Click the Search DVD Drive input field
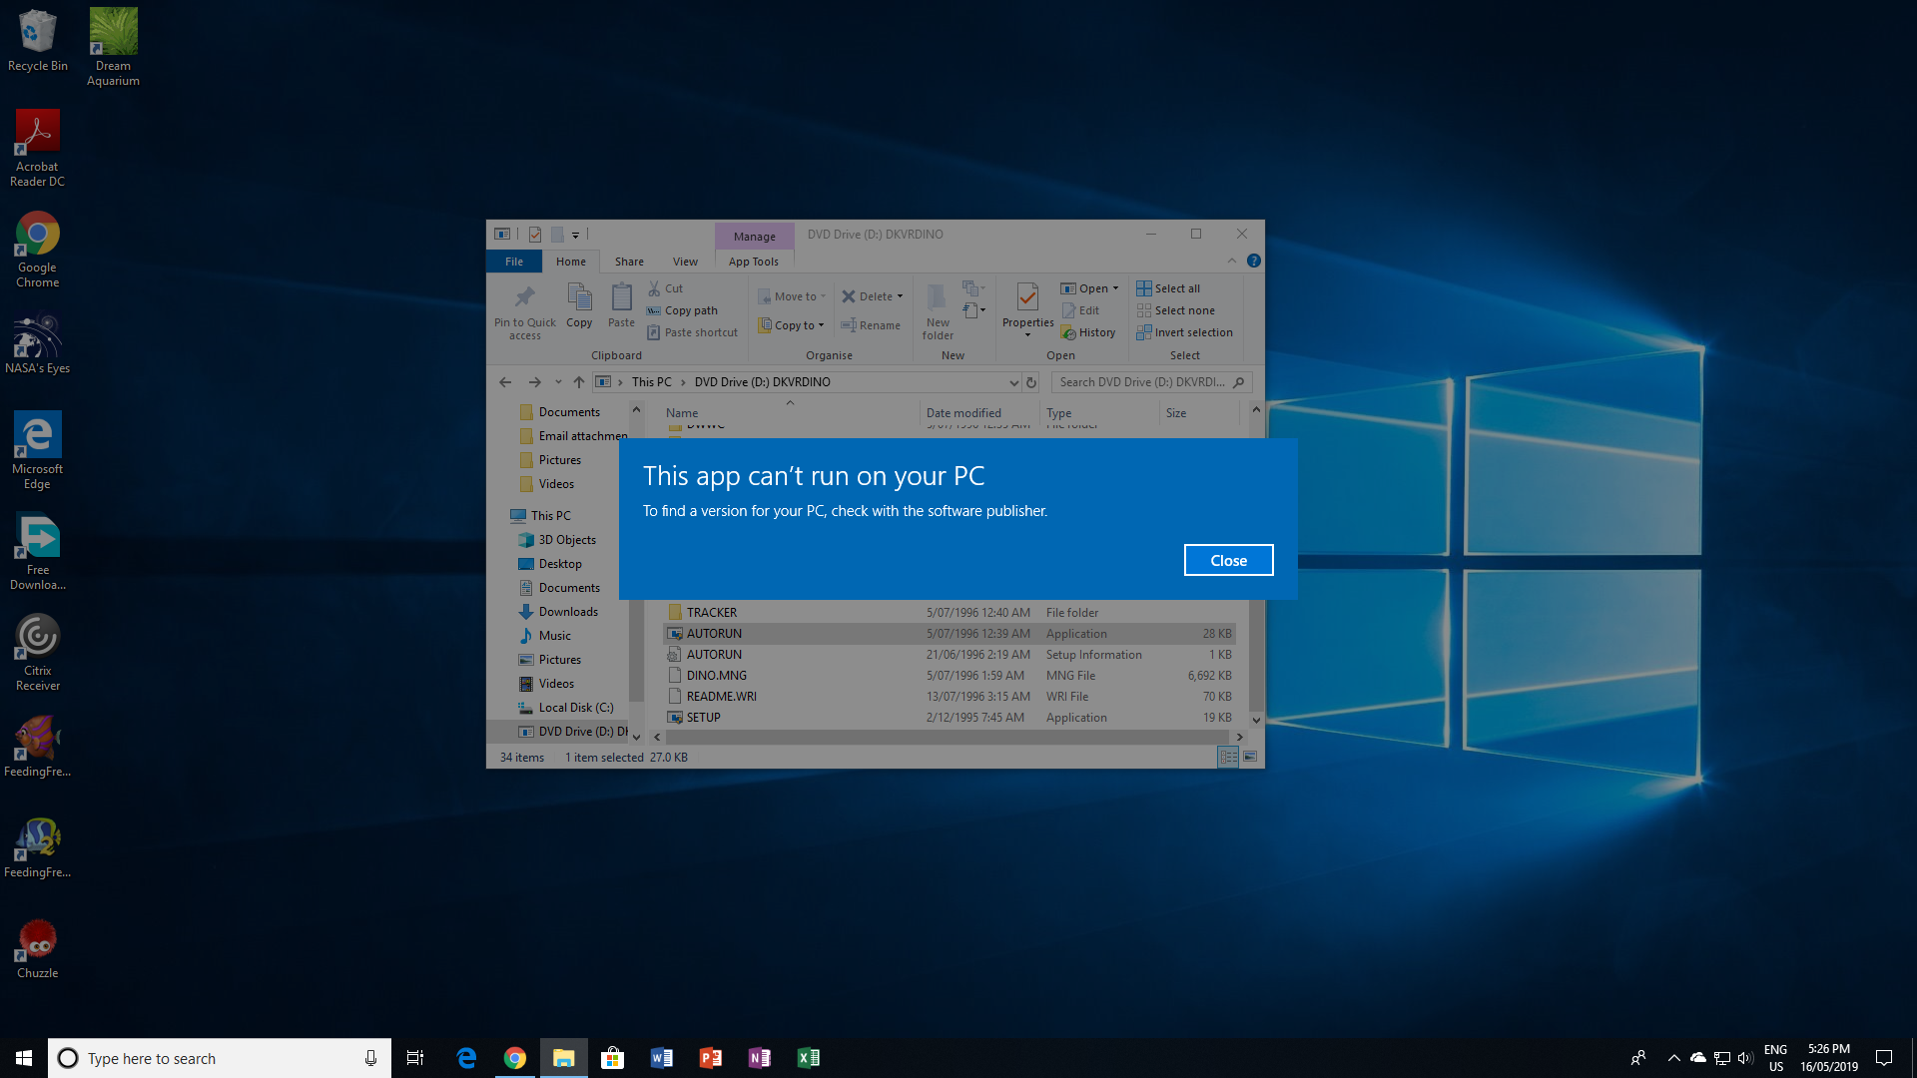This screenshot has width=1917, height=1078. coord(1151,381)
